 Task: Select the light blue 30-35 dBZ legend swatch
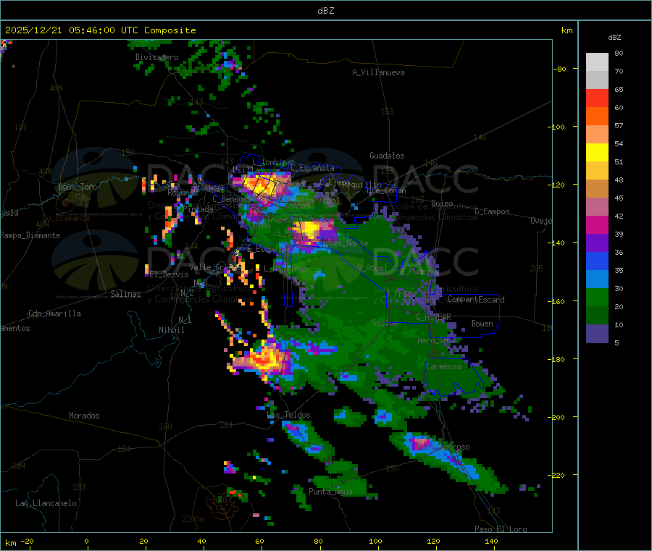click(x=597, y=279)
